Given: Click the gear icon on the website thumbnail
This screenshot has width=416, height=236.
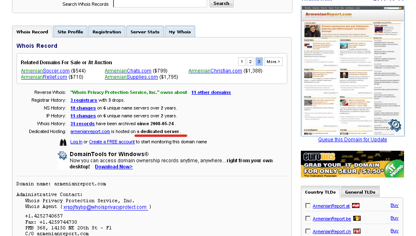Looking at the screenshot, I should click(x=395, y=125).
